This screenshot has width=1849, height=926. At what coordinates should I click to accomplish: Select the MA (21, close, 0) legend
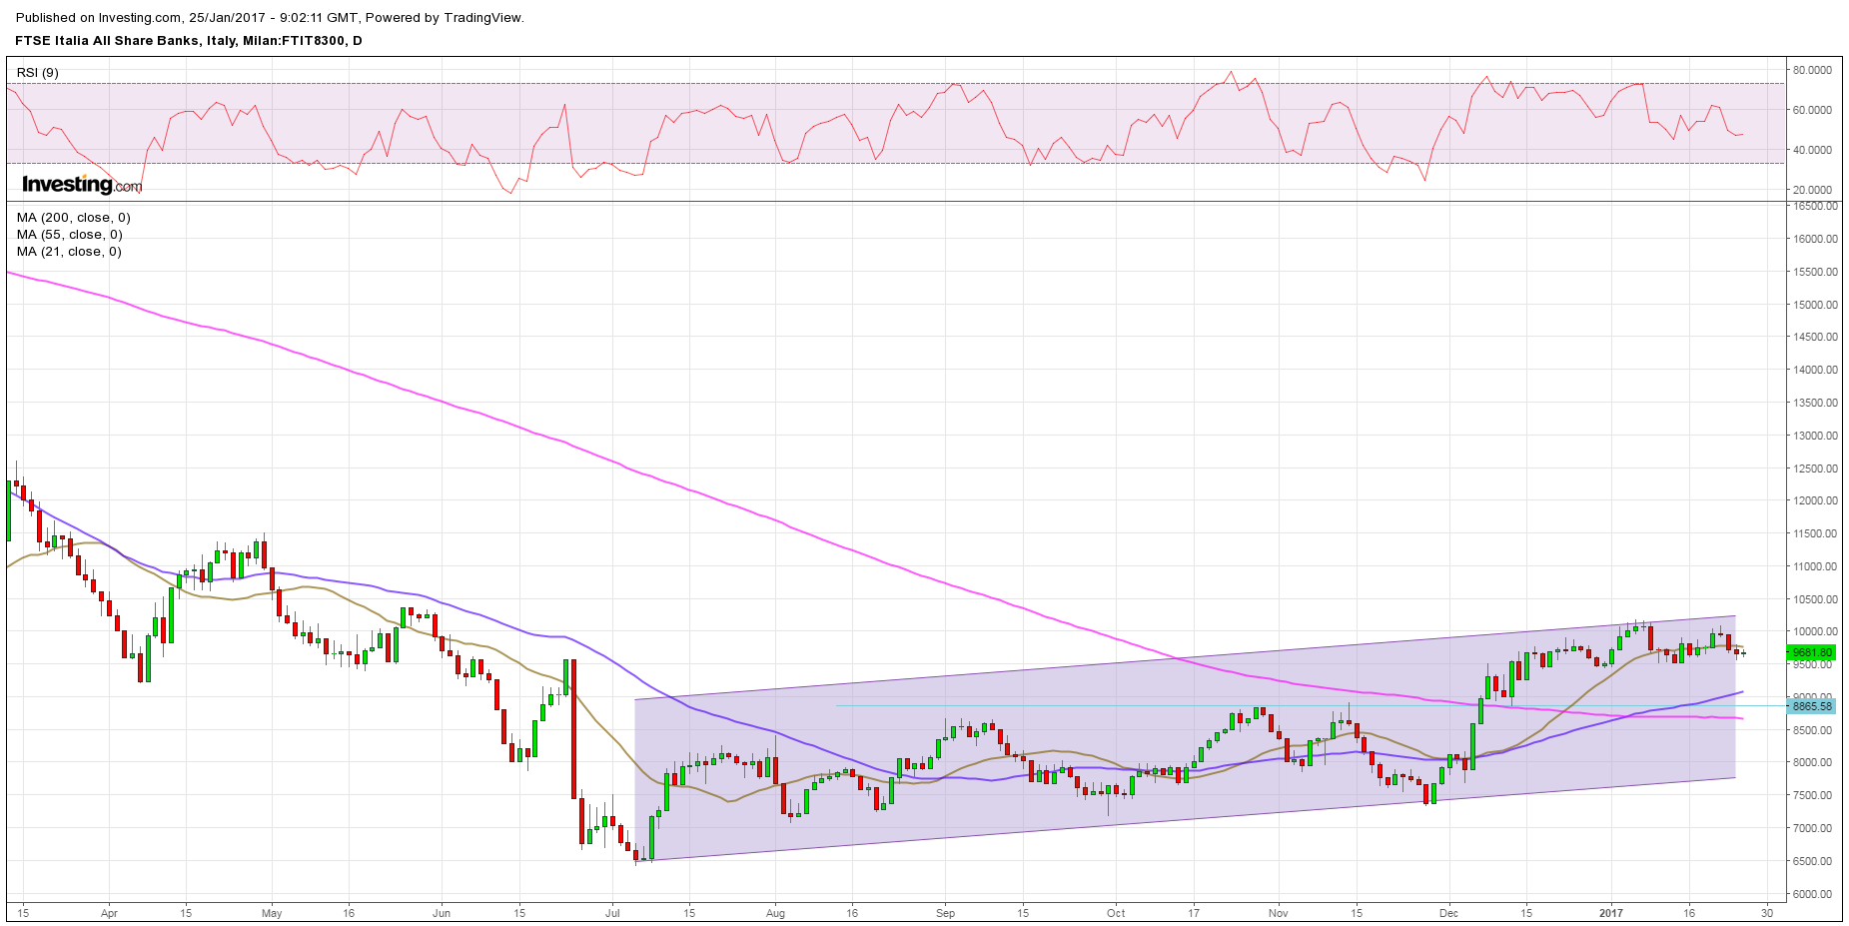[70, 252]
